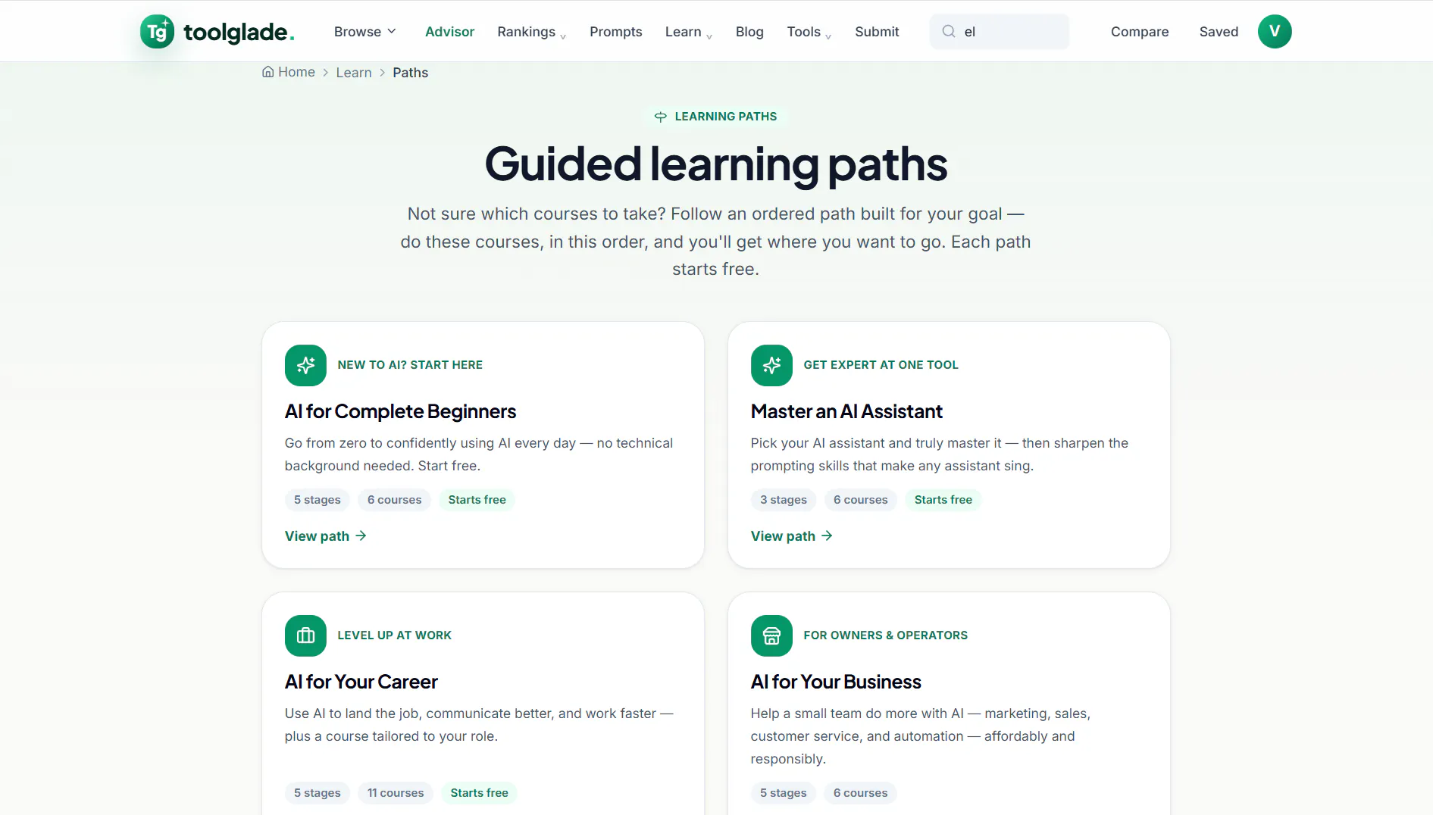Open the user avatar V menu
Image resolution: width=1433 pixels, height=815 pixels.
(x=1275, y=31)
